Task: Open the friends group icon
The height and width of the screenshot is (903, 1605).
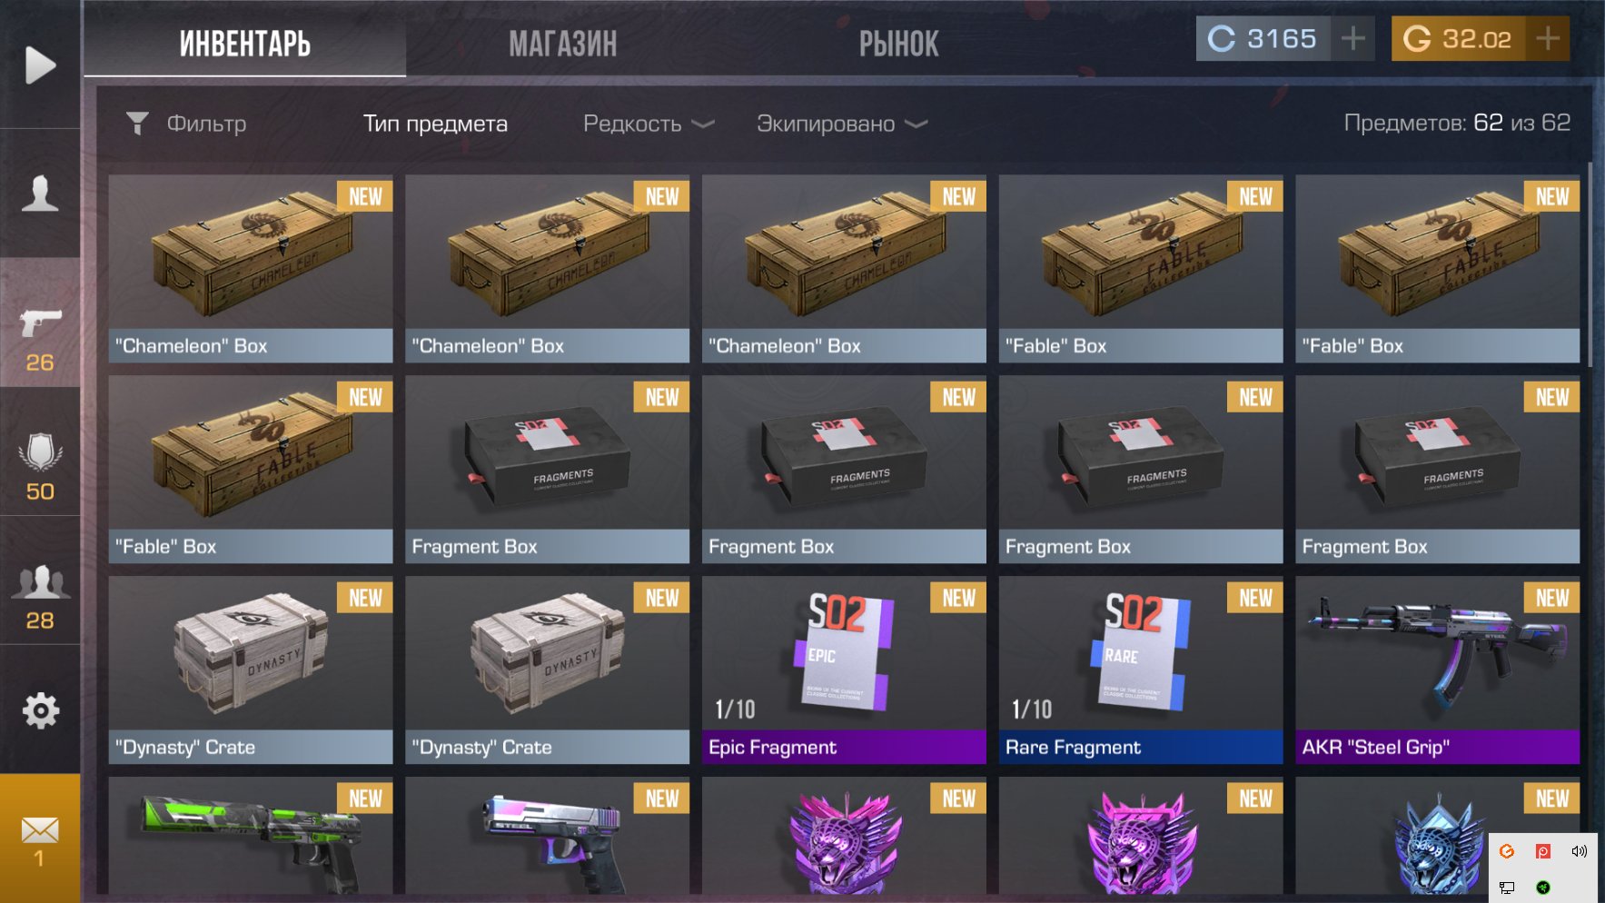Action: click(x=40, y=581)
